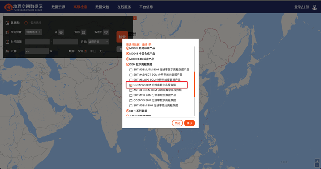This screenshot has width=321, height=169.
Task: Expand MODIS 中国合成产品 group
Action: point(128,54)
